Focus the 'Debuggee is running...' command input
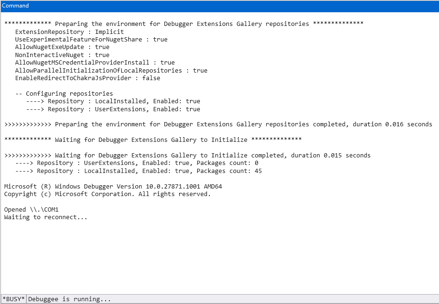The image size is (439, 304). pos(231,299)
